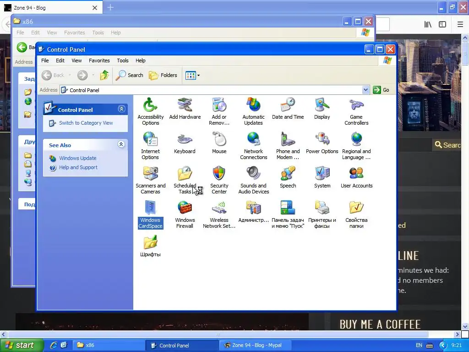Open the Display applet
This screenshot has width=469, height=352.
pos(322,108)
